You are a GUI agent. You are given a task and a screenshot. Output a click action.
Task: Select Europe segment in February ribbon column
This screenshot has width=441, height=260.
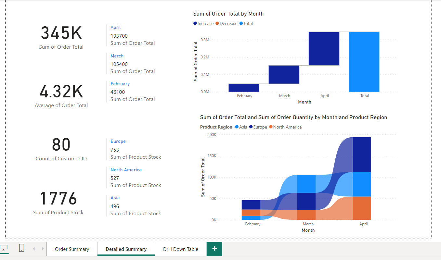coord(251,204)
